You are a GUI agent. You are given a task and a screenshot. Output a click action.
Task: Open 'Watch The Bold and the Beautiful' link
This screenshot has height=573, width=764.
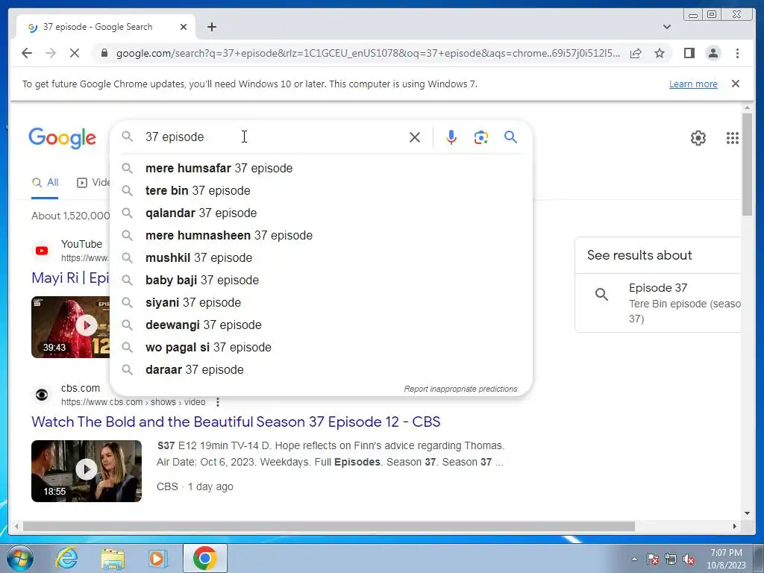point(236,422)
